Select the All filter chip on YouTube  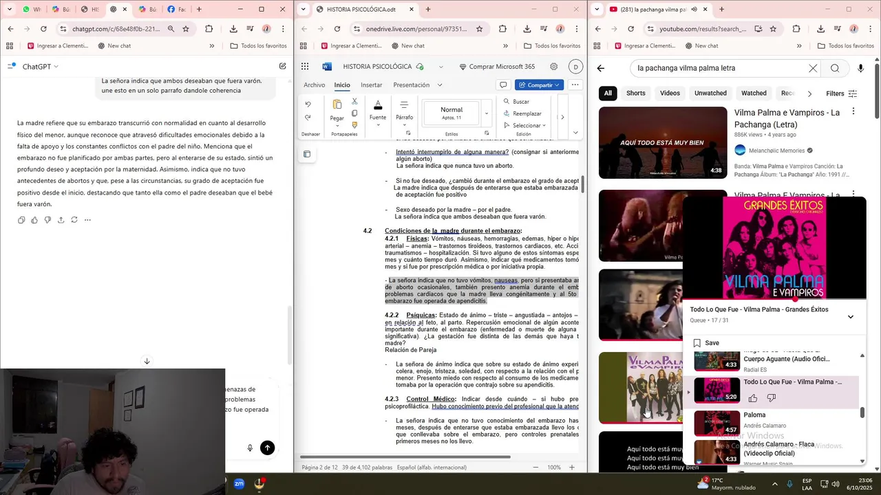(x=608, y=93)
